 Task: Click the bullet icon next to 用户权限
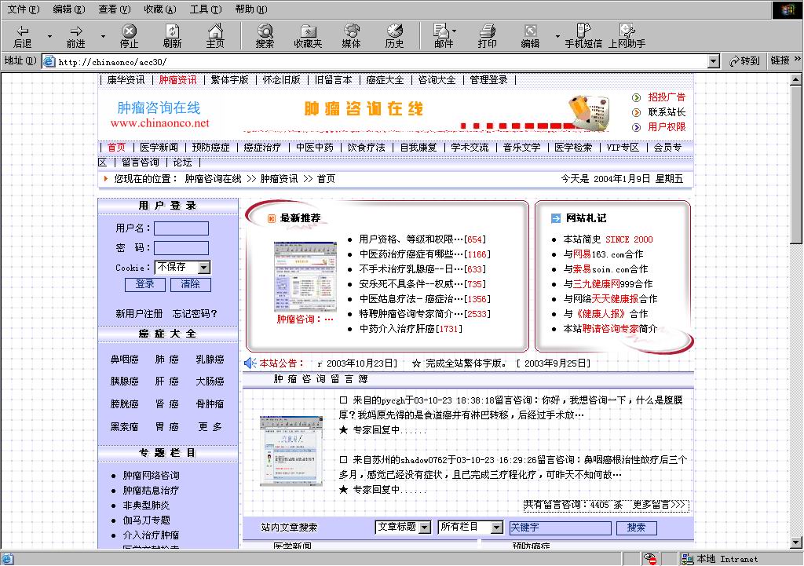(636, 127)
